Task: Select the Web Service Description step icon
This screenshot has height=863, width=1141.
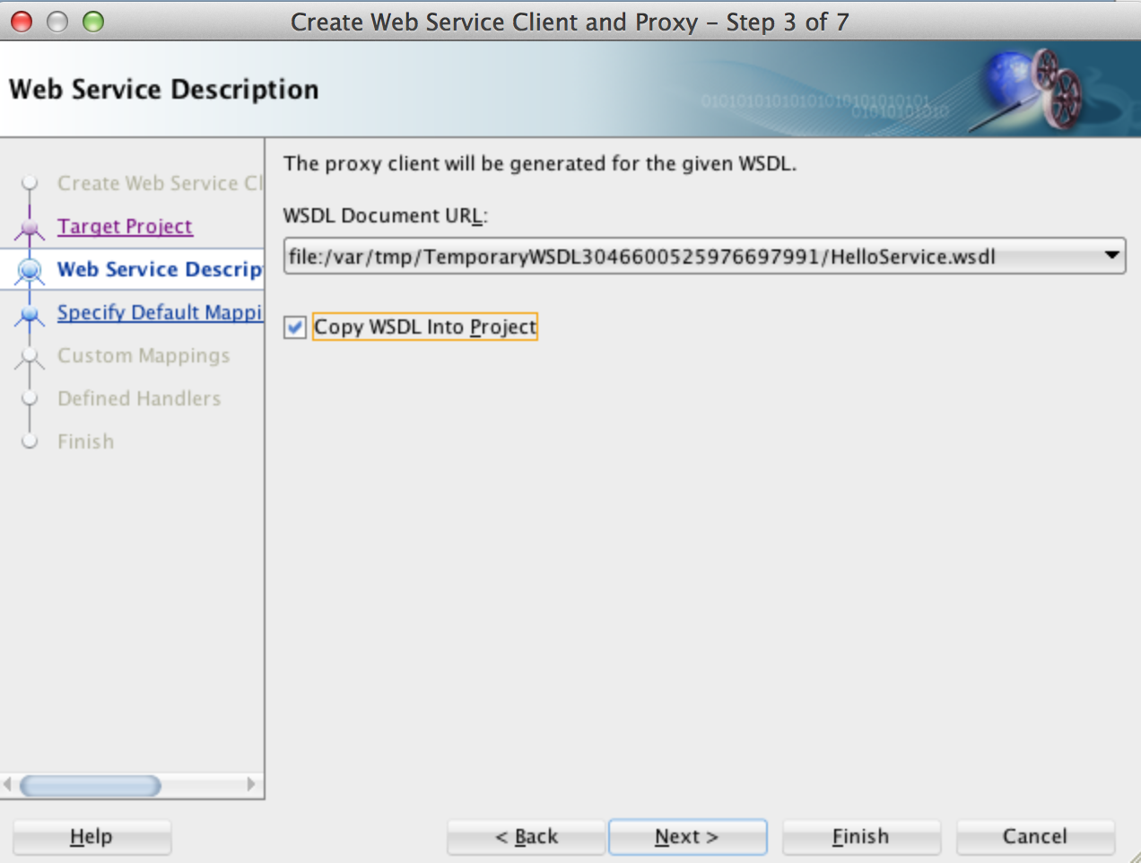Action: pyautogui.click(x=30, y=269)
